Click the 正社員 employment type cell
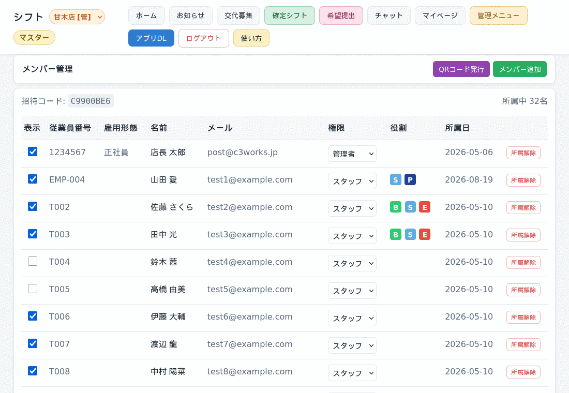The height and width of the screenshot is (393, 569). 116,152
